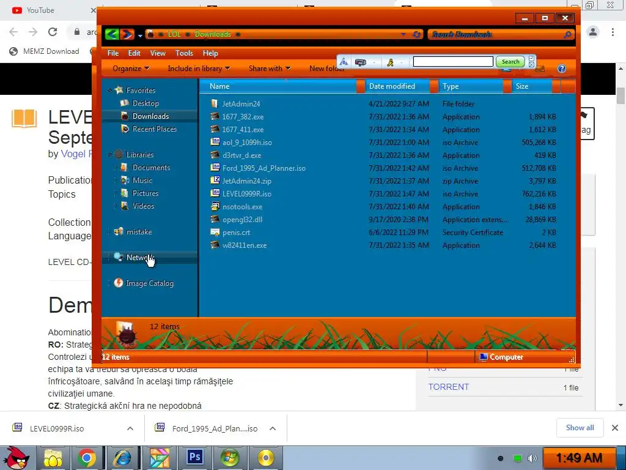Click the magnifier icon in Search Downloads

tap(568, 35)
